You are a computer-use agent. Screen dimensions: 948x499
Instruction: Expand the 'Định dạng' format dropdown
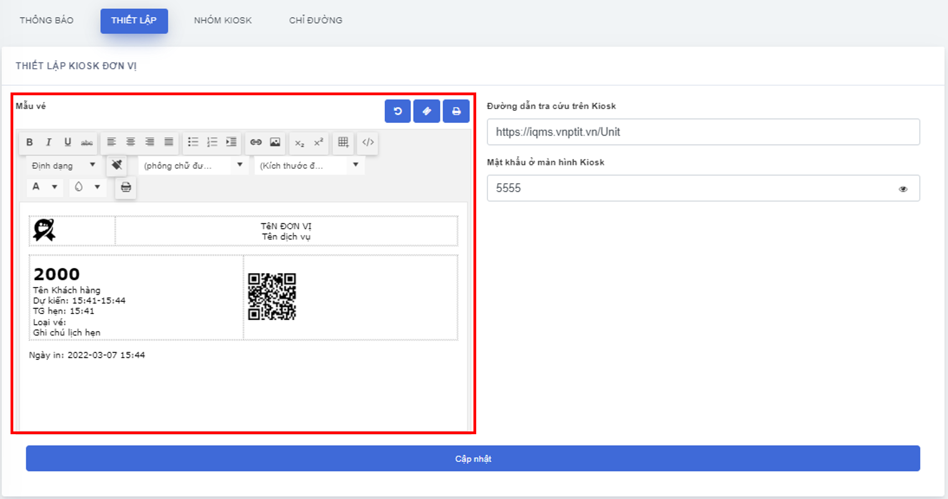coord(63,165)
